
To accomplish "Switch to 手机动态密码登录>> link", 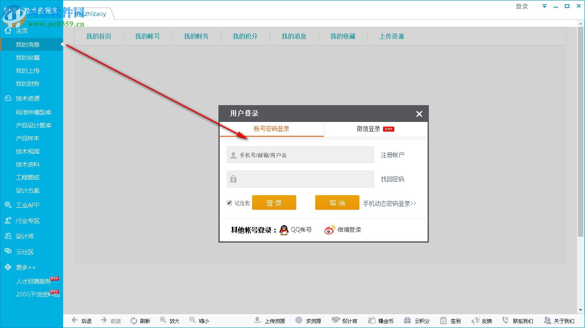I will [x=390, y=204].
